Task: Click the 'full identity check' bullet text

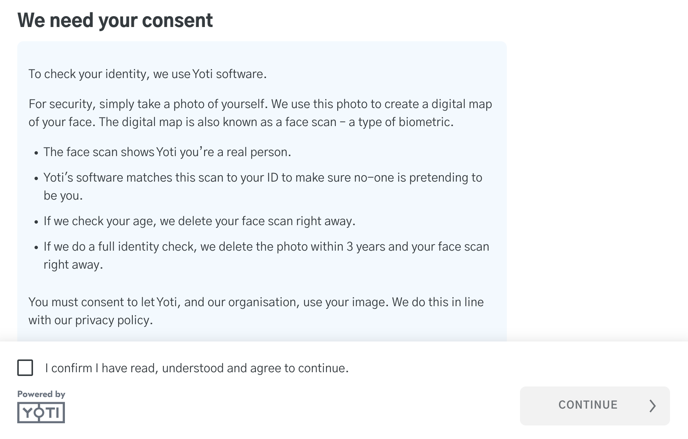Action: [266, 247]
